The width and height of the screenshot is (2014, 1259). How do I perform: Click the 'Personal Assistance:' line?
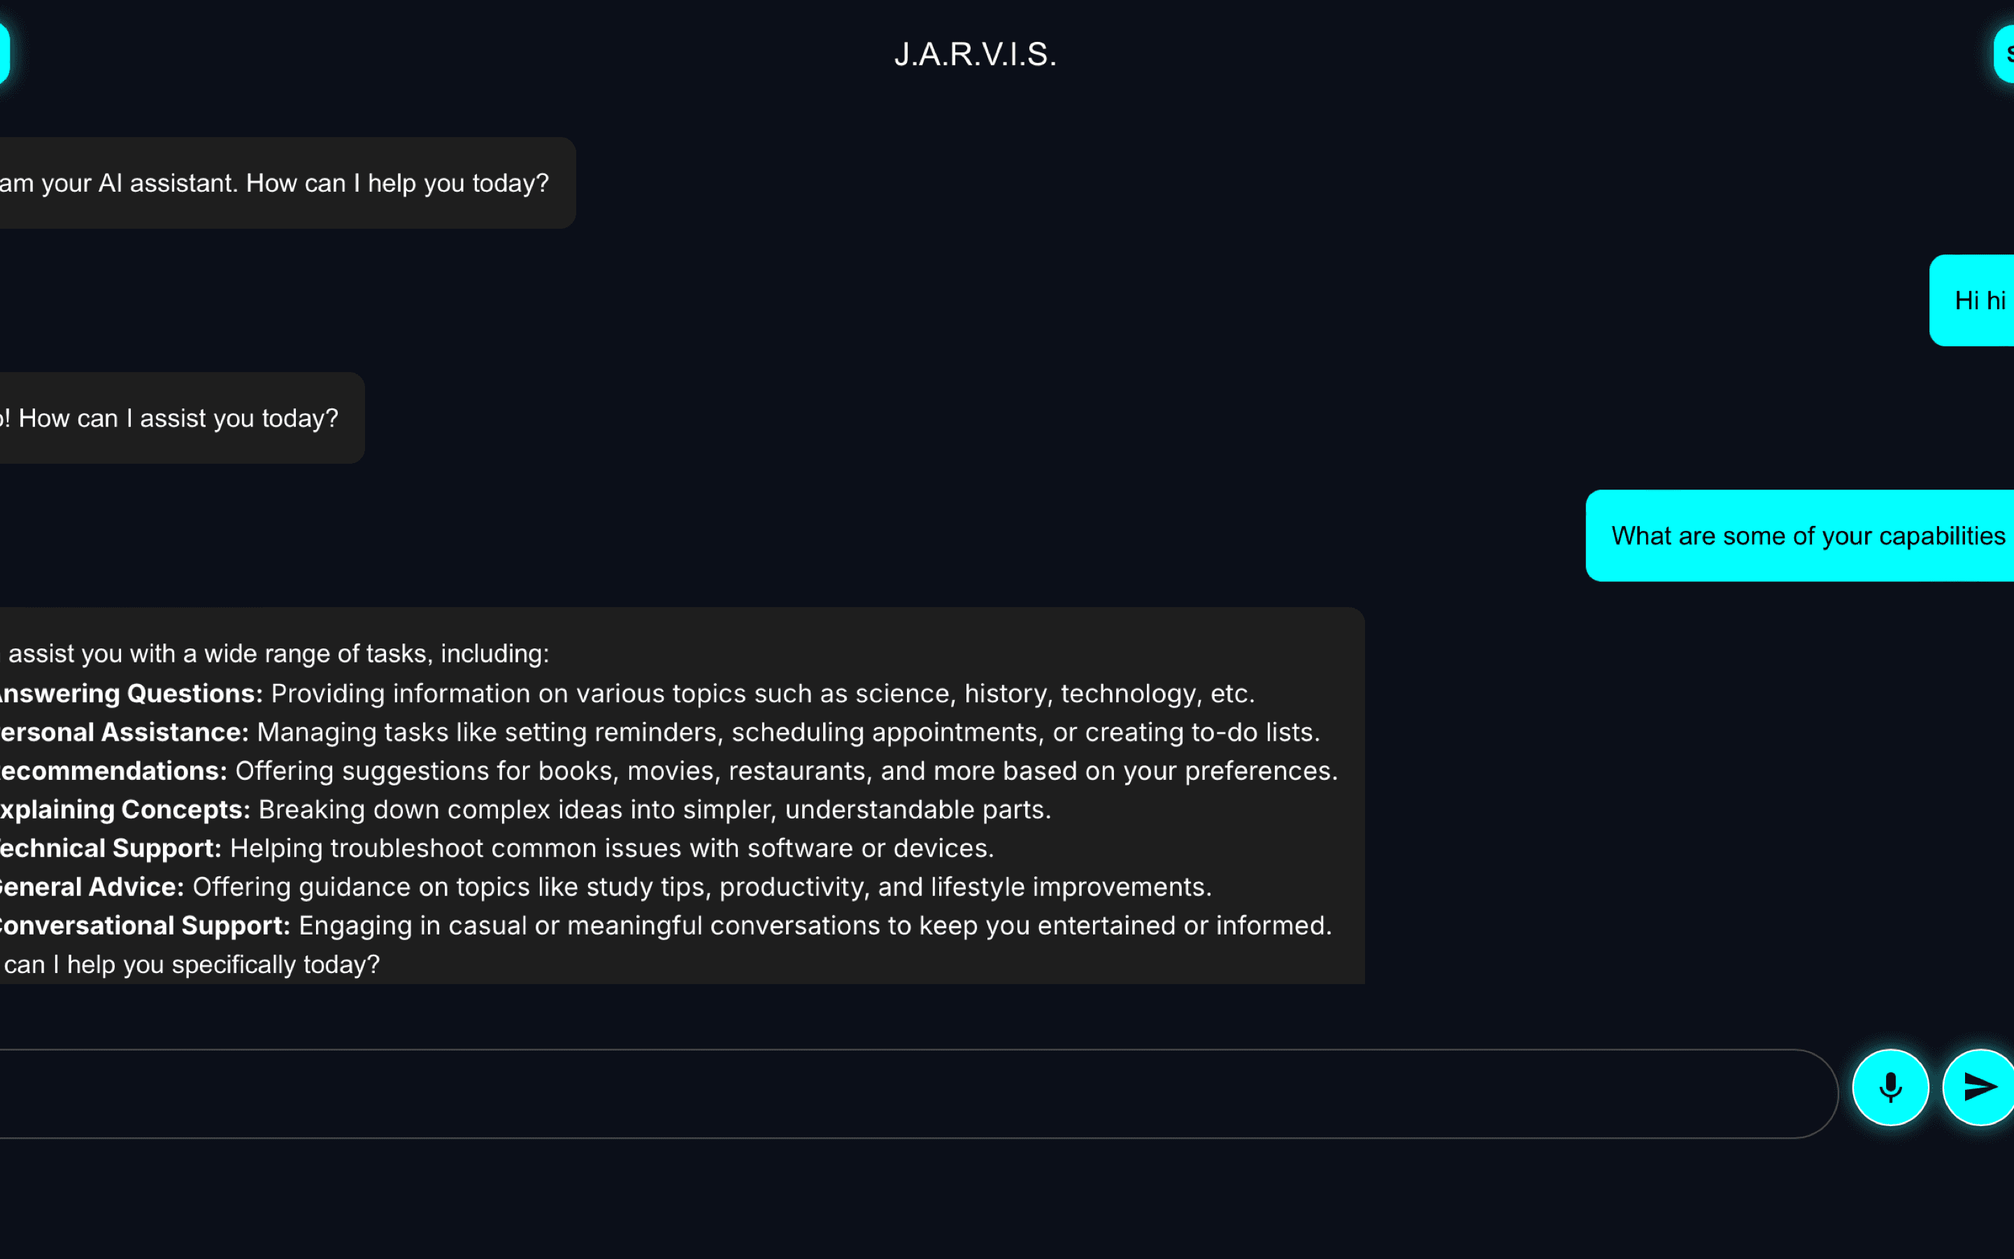[x=659, y=733]
